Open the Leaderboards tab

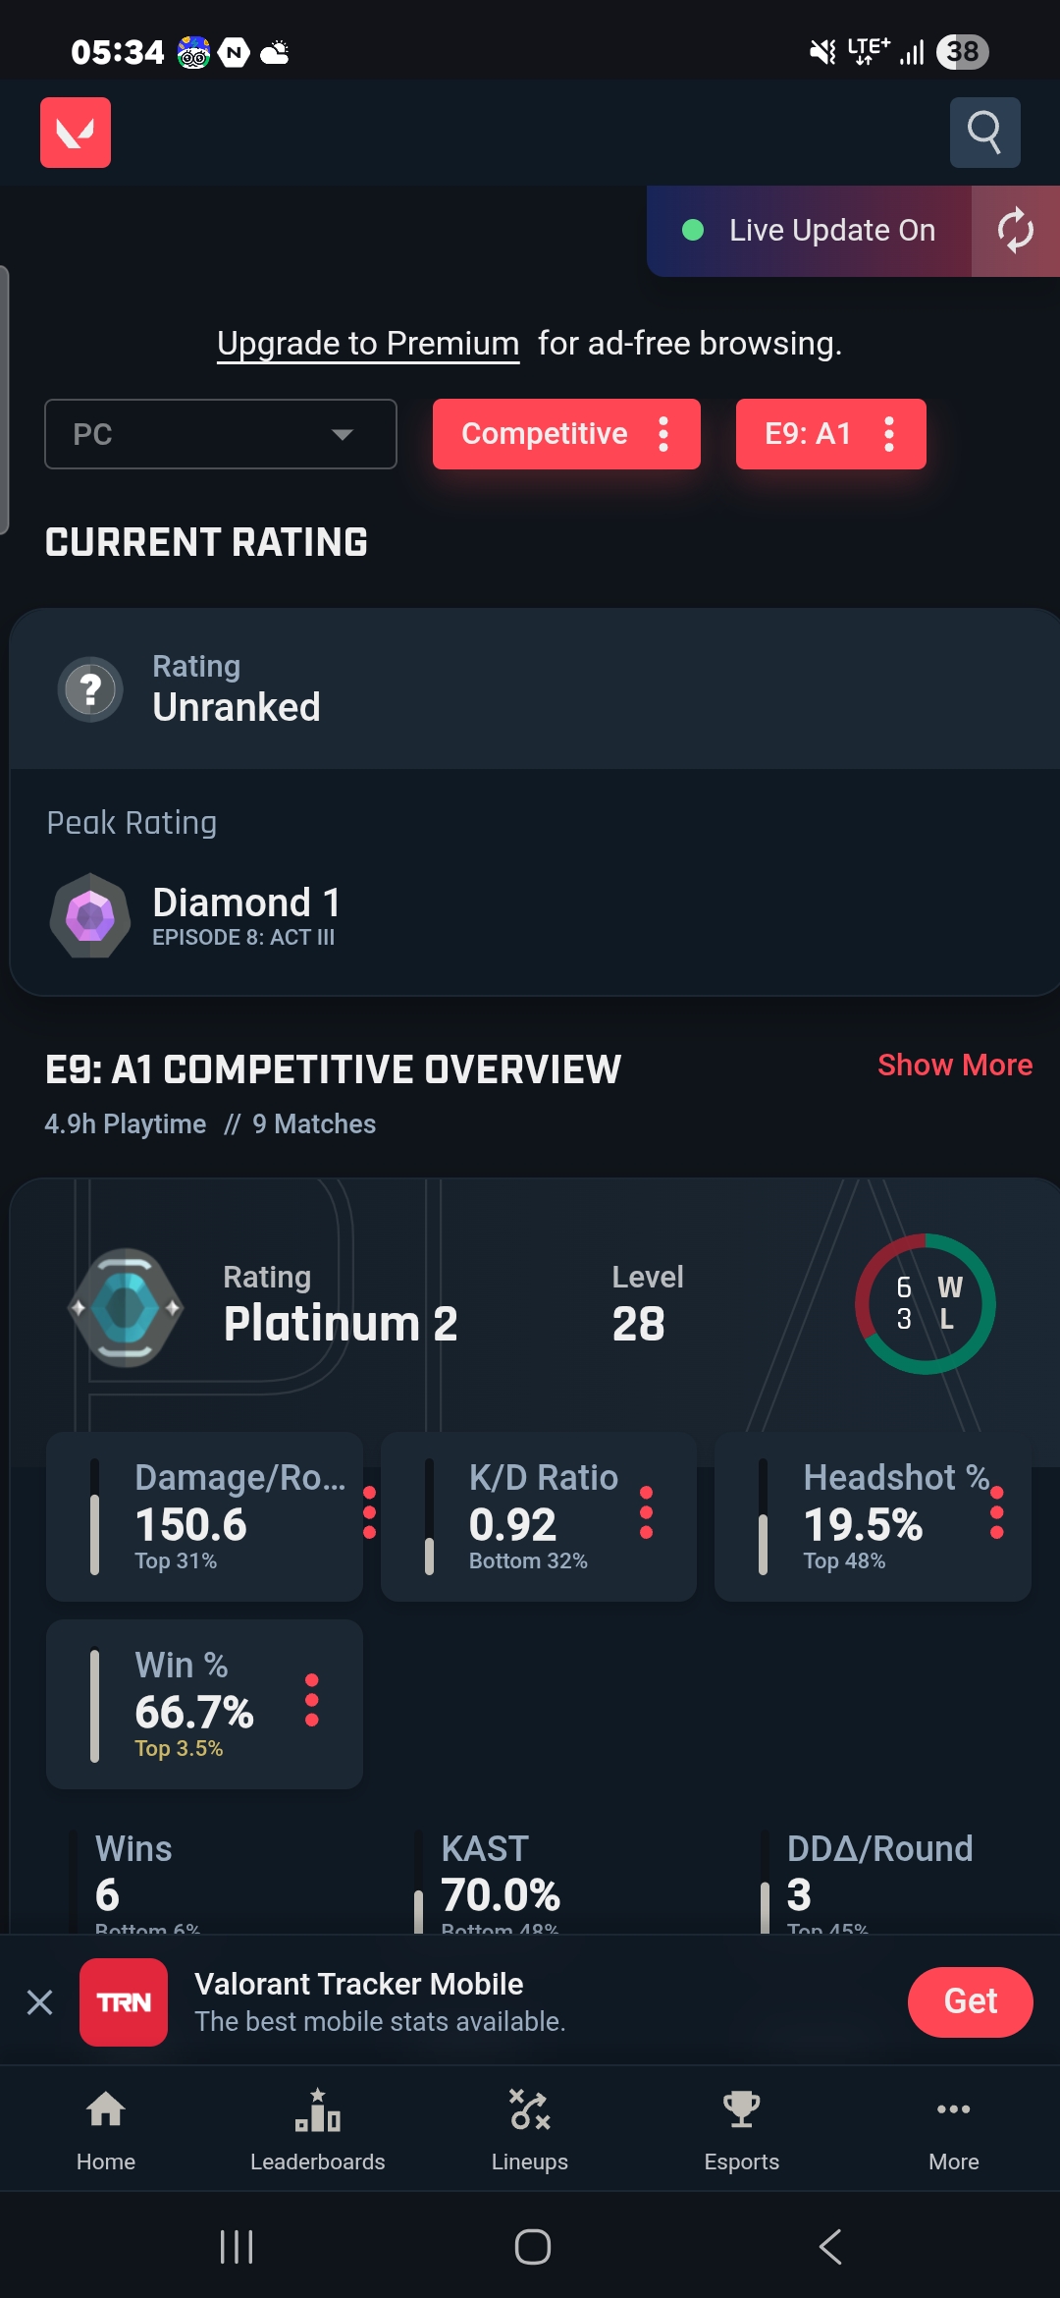318,2129
